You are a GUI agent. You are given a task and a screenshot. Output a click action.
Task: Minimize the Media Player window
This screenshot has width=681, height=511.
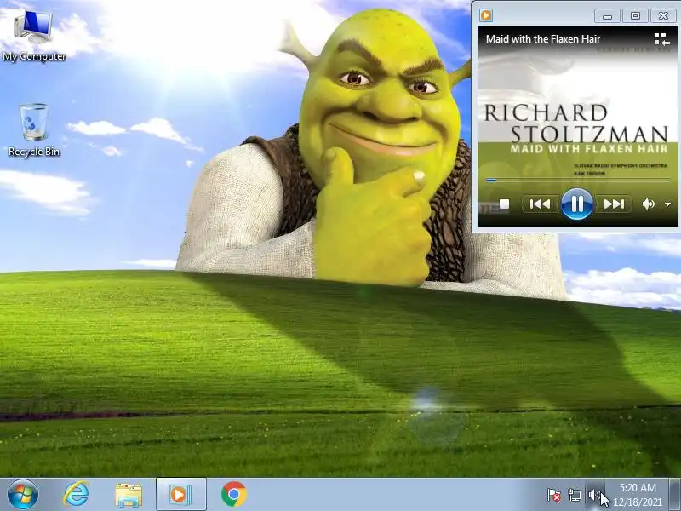click(x=607, y=16)
